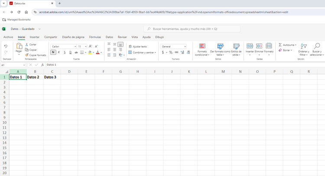This screenshot has width=325, height=176.
Task: Undo the last action
Action: click(x=6, y=46)
